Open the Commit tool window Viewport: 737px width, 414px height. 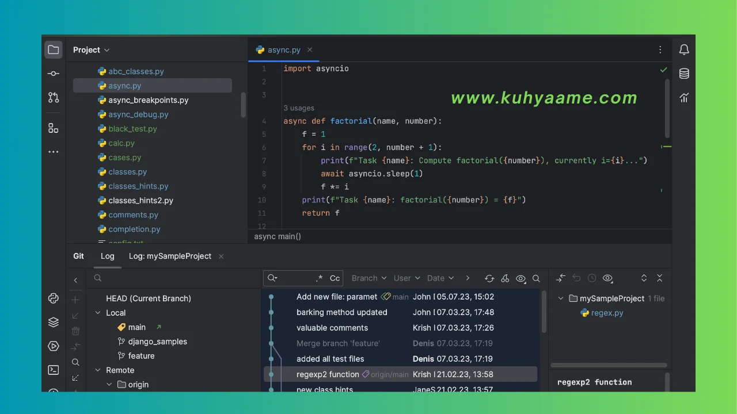click(x=54, y=74)
